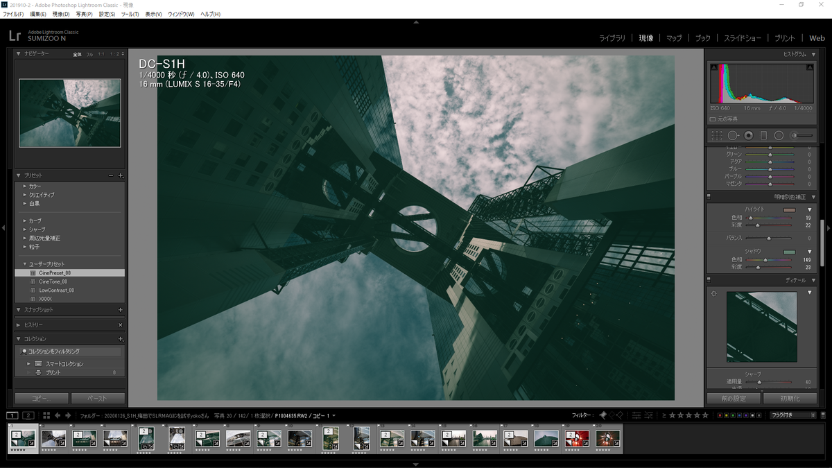832x468 pixels.
Task: Go back with left arrow in filmstrip bar
Action: 58,415
